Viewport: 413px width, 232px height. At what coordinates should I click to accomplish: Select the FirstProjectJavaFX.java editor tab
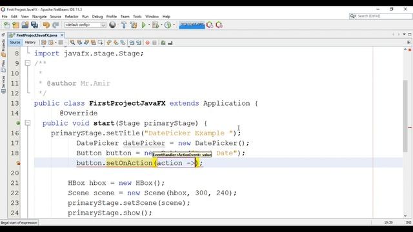(x=36, y=35)
